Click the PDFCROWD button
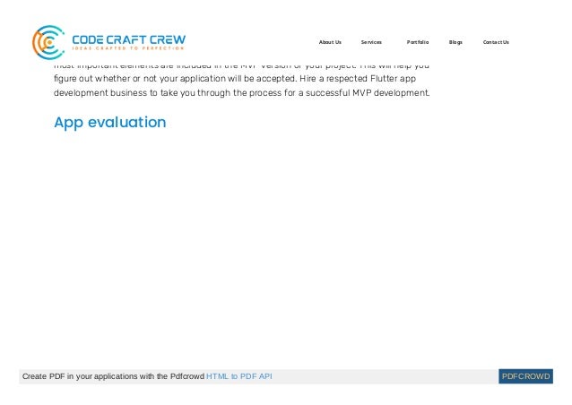 [525, 376]
